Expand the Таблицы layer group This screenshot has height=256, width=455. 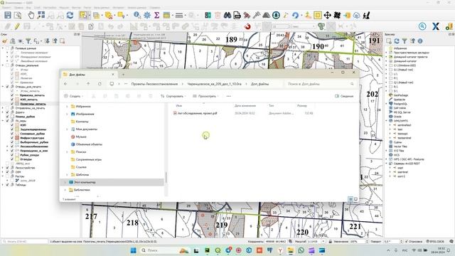point(3,185)
